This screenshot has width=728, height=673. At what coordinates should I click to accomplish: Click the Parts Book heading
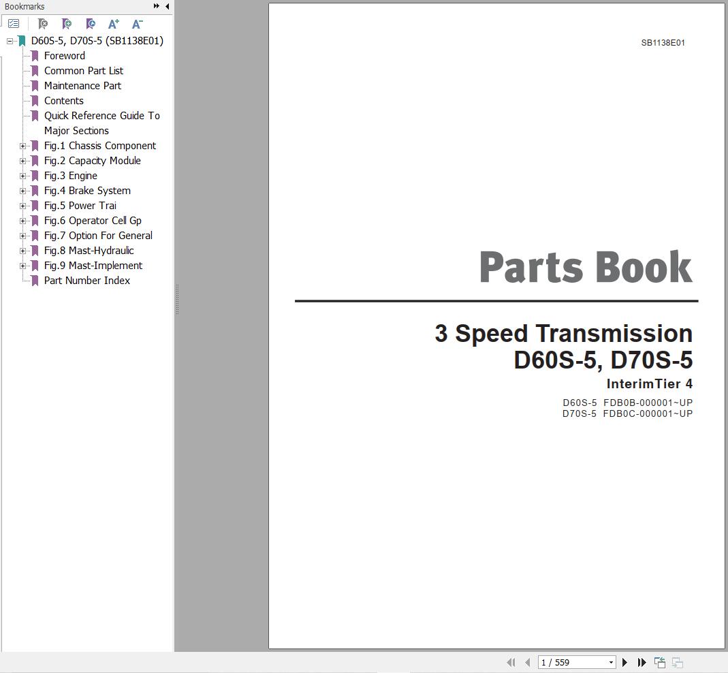(x=586, y=267)
